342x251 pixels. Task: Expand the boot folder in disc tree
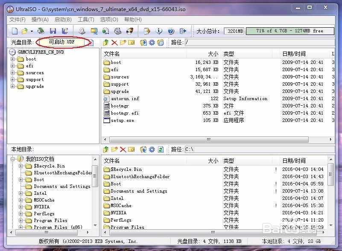[x=13, y=59]
